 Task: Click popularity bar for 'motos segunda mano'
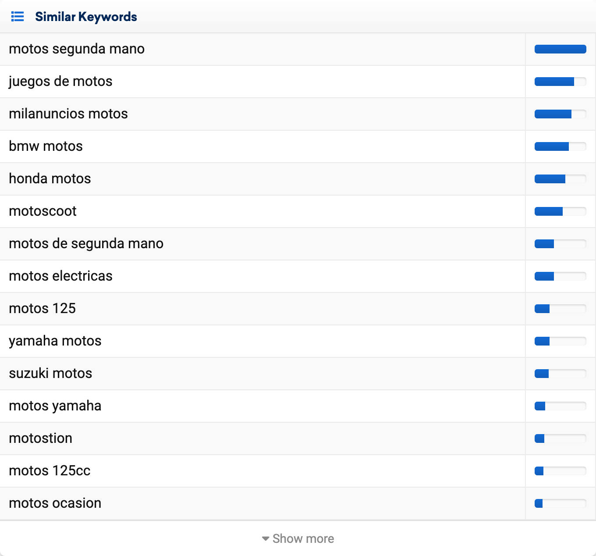[x=560, y=49]
